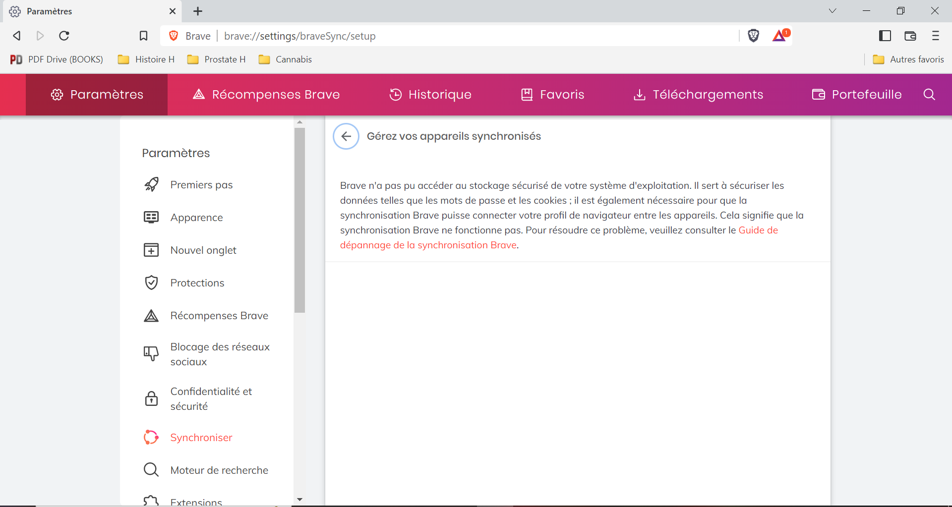Screen dimensions: 952x507
Task: Open the Brave Rewards triangle icon in address bar
Action: 780,36
